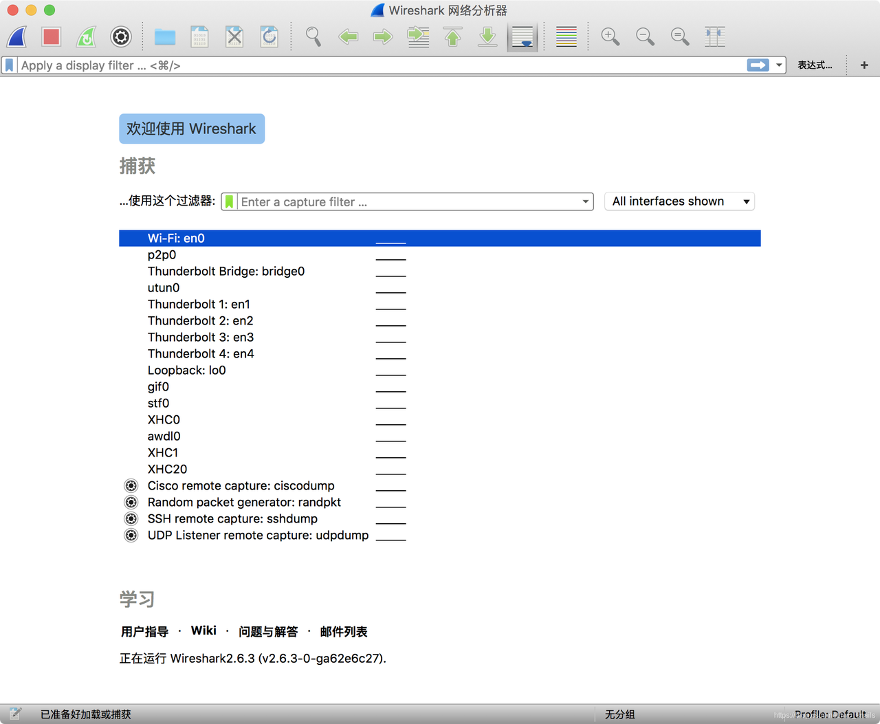Image resolution: width=880 pixels, height=724 pixels.
Task: Open udpdump settings gear icon
Action: 131,535
